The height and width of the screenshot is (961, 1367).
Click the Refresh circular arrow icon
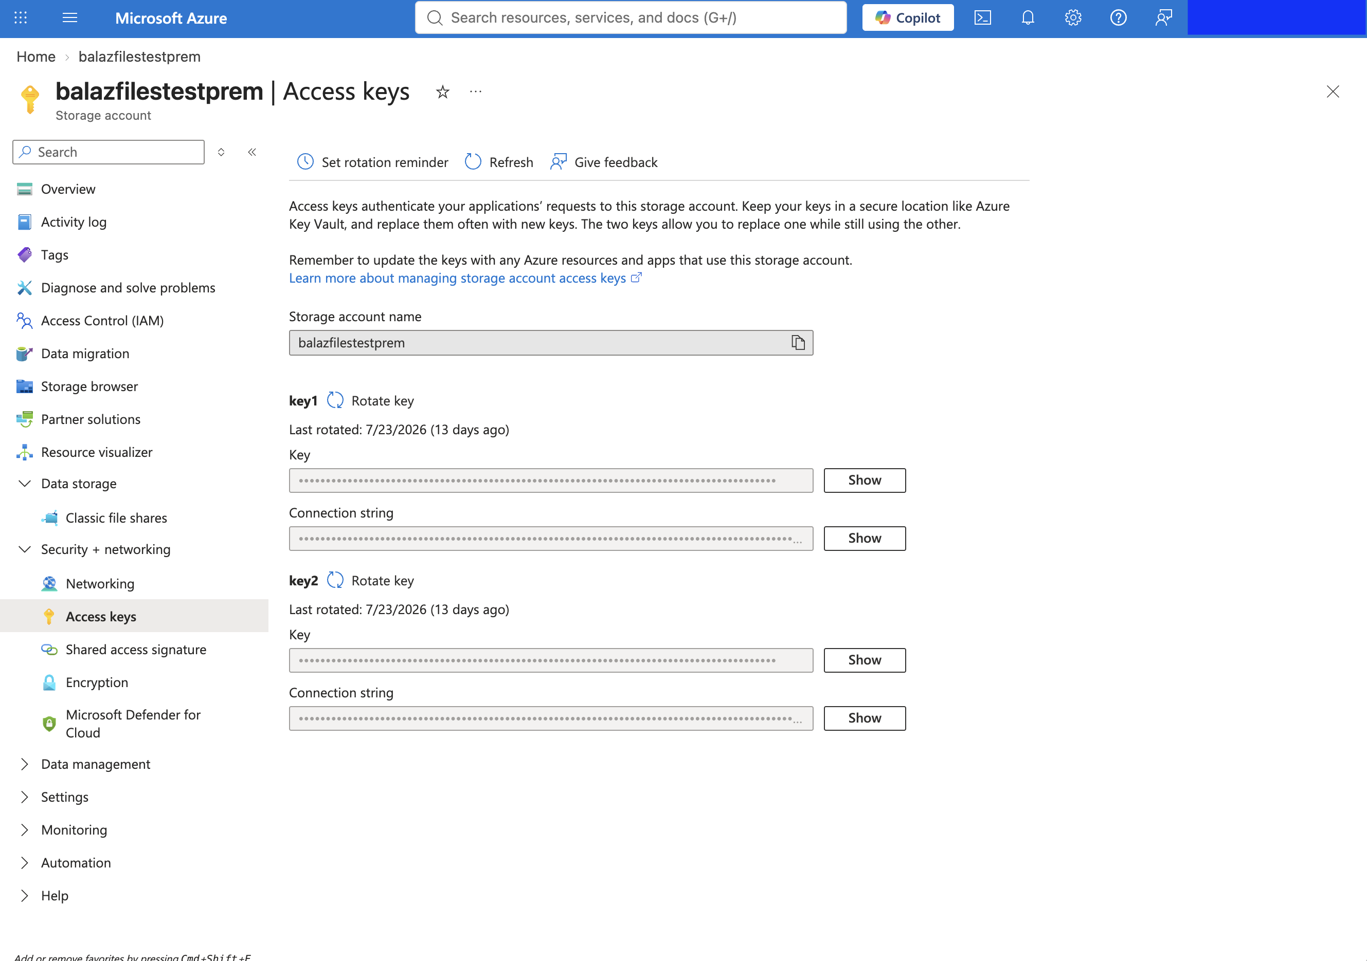(473, 162)
